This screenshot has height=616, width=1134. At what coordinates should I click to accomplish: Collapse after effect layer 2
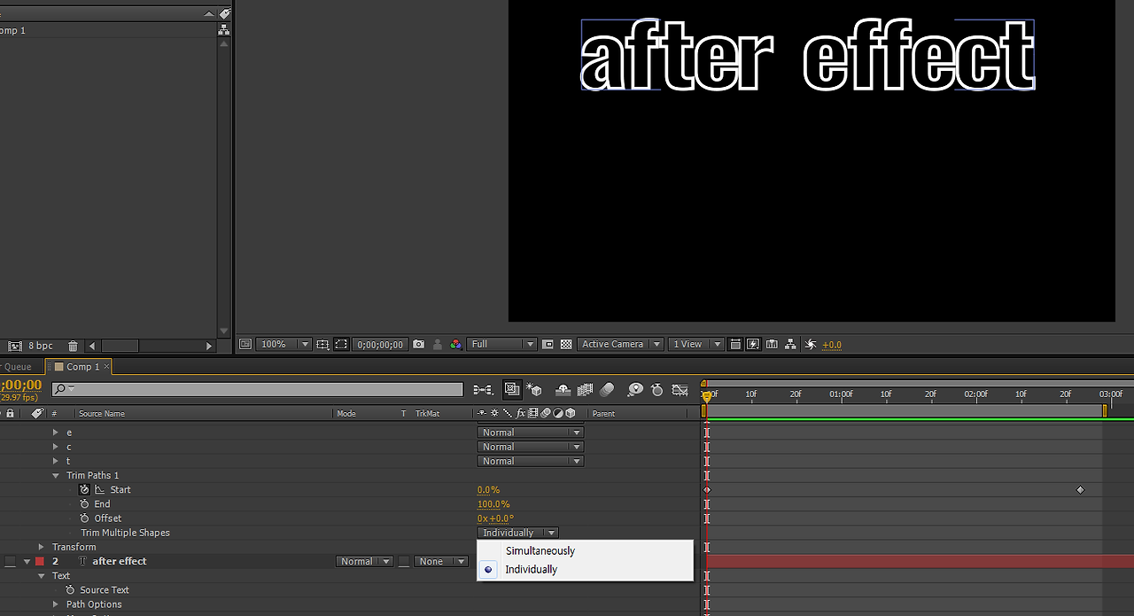tap(27, 561)
